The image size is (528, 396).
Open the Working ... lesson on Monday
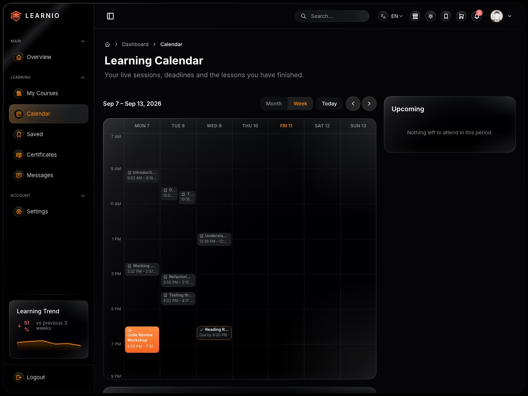point(142,269)
